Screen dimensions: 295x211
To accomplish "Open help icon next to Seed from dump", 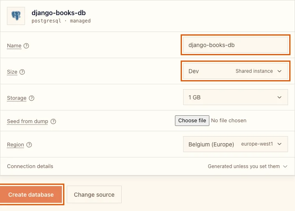I will [x=53, y=121].
